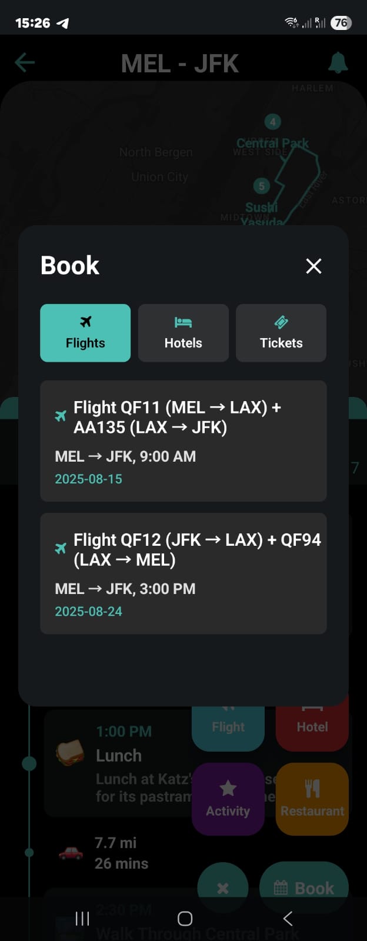Tap the airplane icon on QF11 card

pos(61,416)
